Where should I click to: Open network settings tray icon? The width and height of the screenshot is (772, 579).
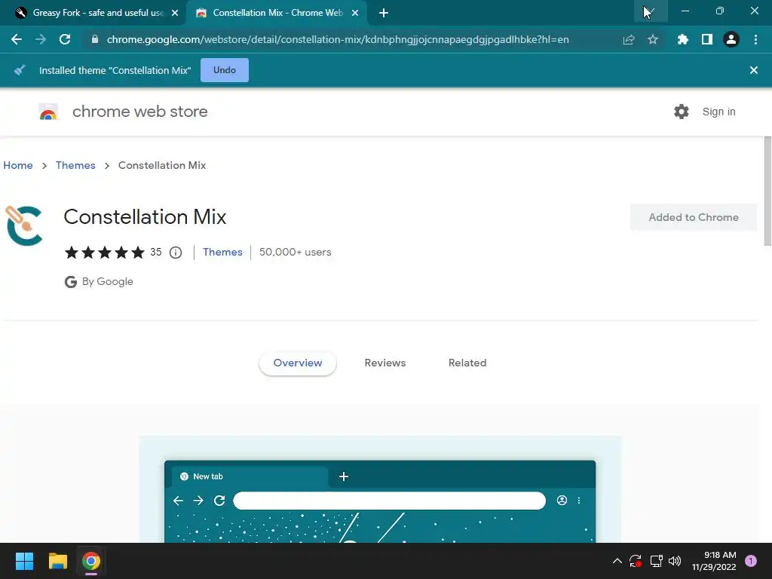[656, 561]
